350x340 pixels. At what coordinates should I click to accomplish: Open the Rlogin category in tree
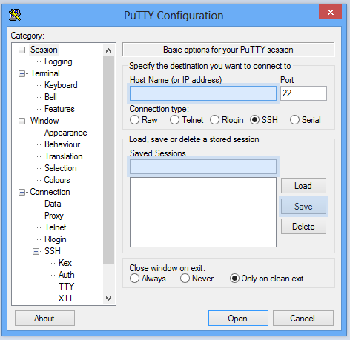(x=56, y=239)
